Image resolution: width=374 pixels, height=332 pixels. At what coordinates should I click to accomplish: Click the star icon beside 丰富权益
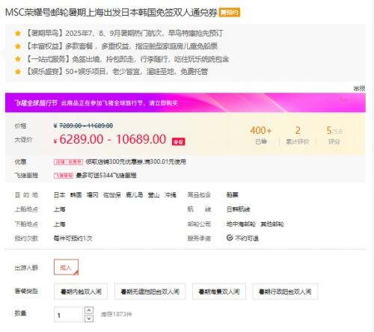tap(18, 46)
